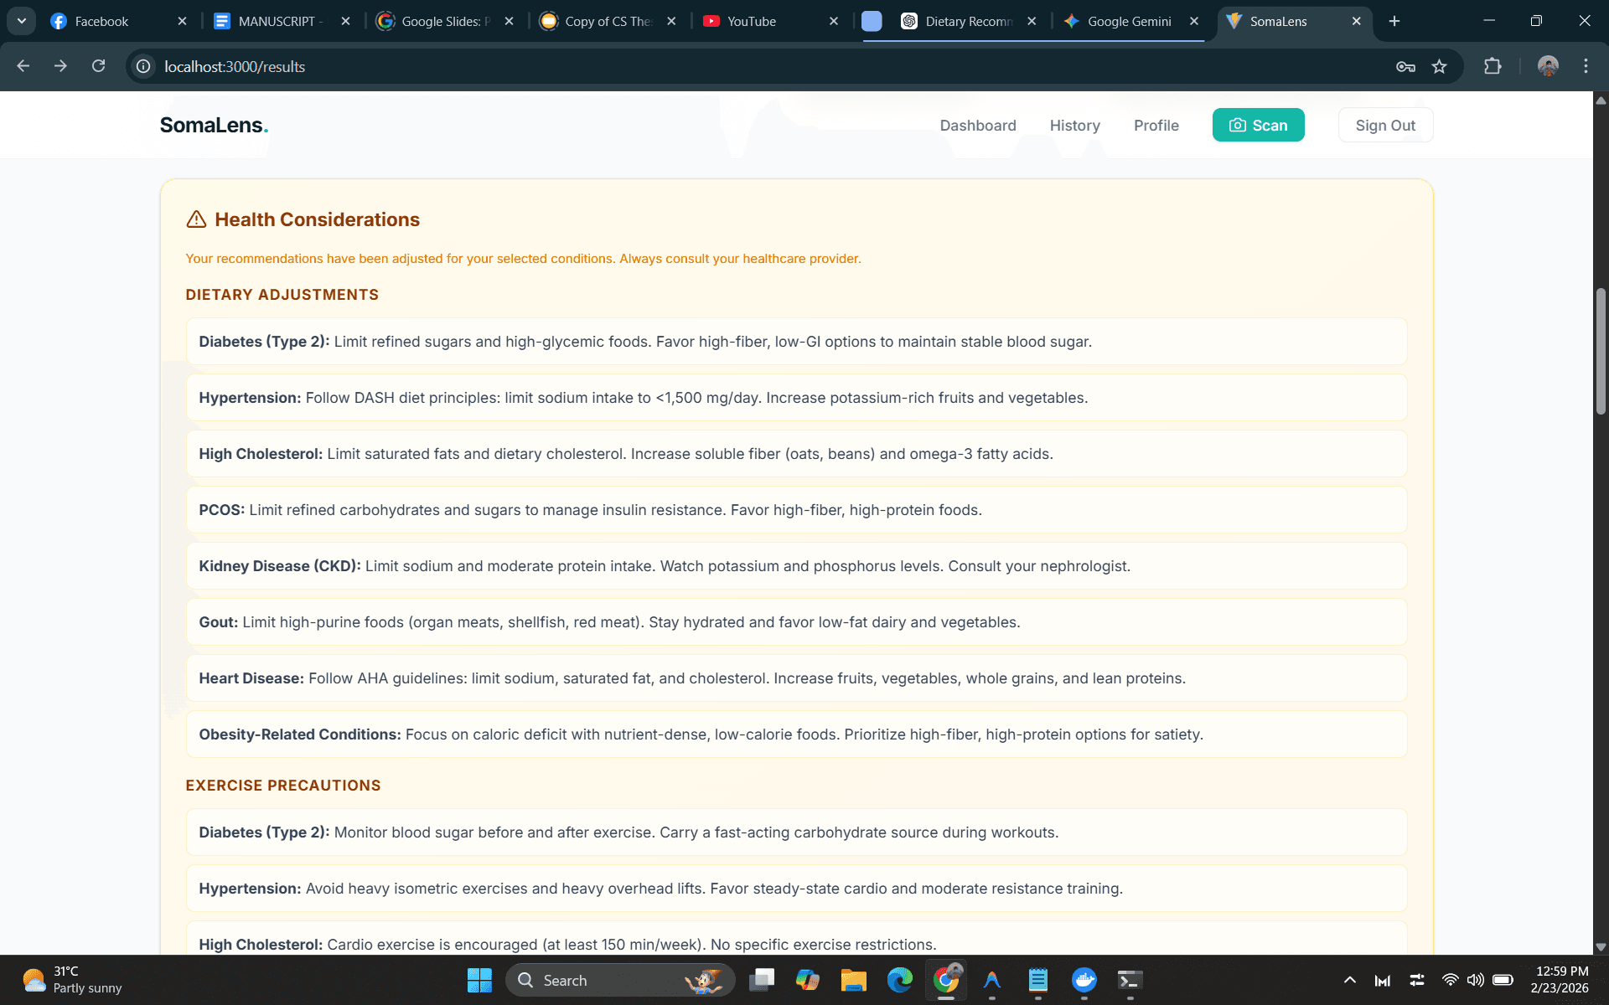Switch to the Google Gemini tab

pyautogui.click(x=1129, y=21)
